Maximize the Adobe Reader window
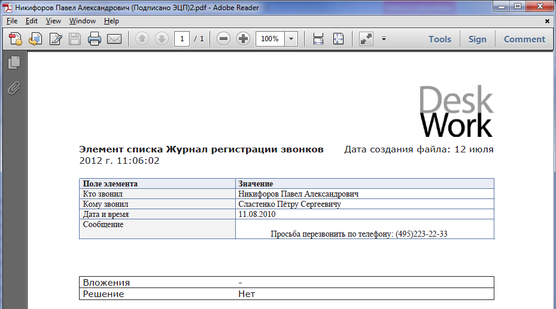The image size is (556, 309). tap(517, 6)
